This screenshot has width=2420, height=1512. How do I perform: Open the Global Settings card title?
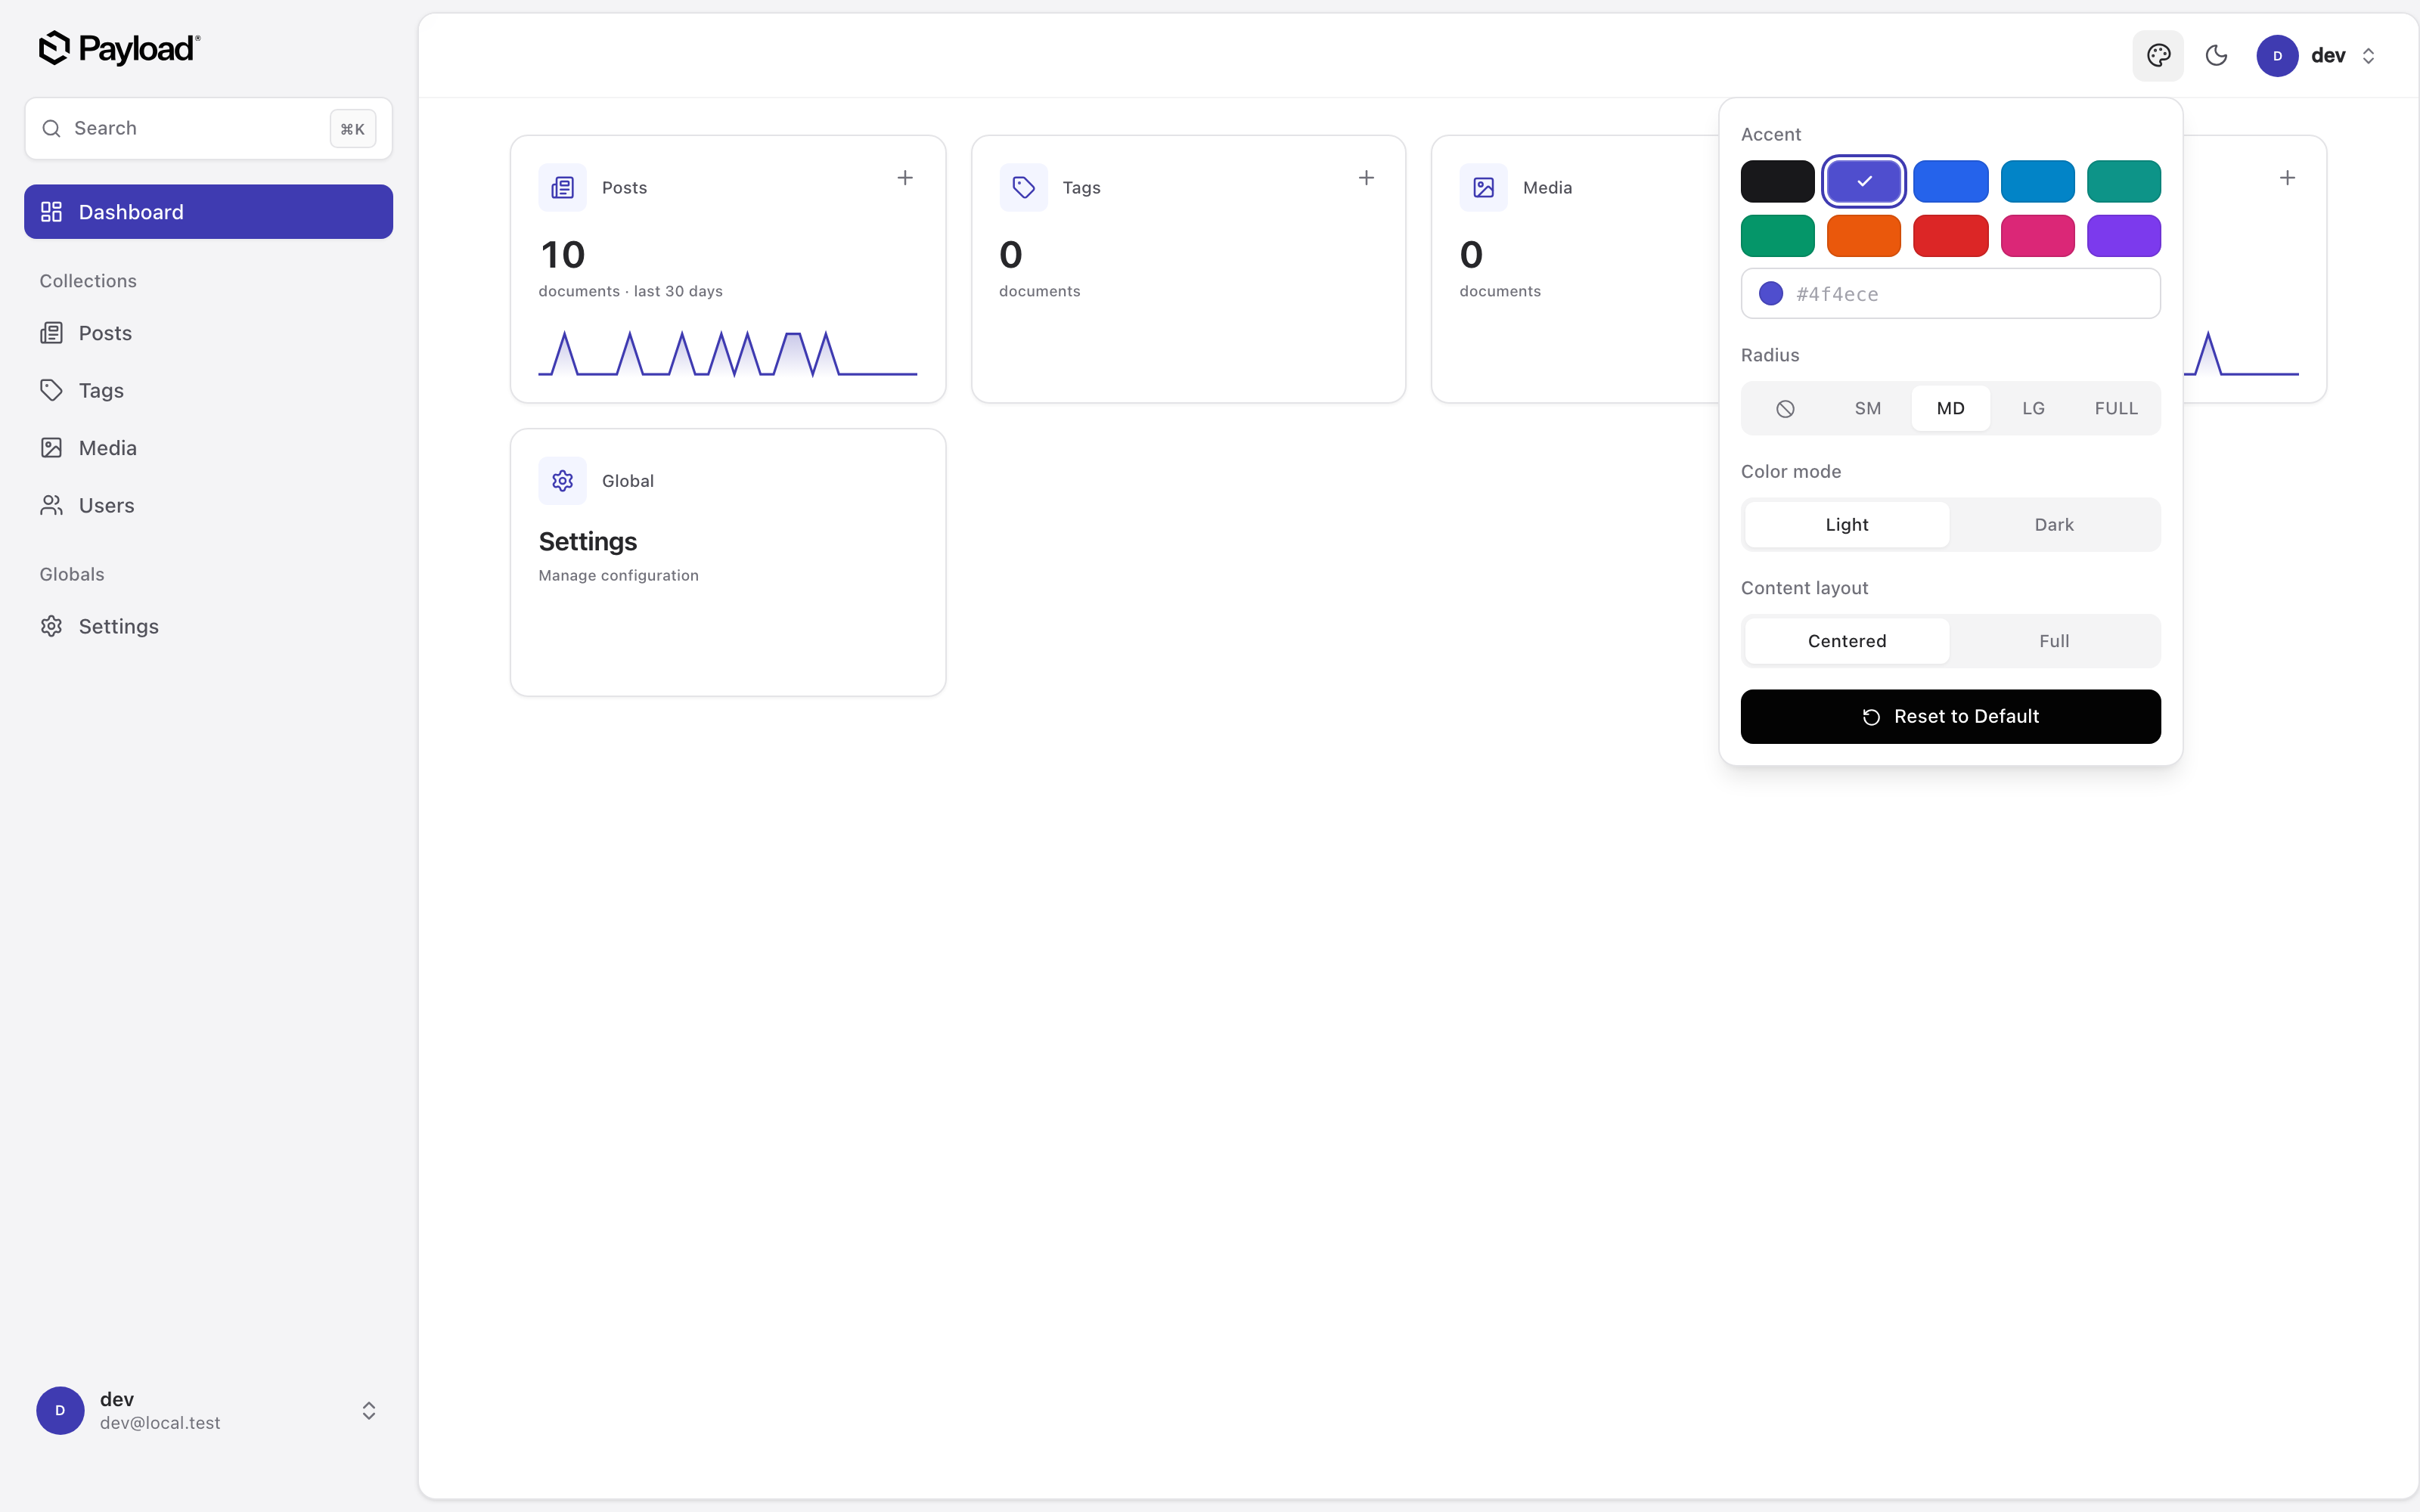[587, 541]
